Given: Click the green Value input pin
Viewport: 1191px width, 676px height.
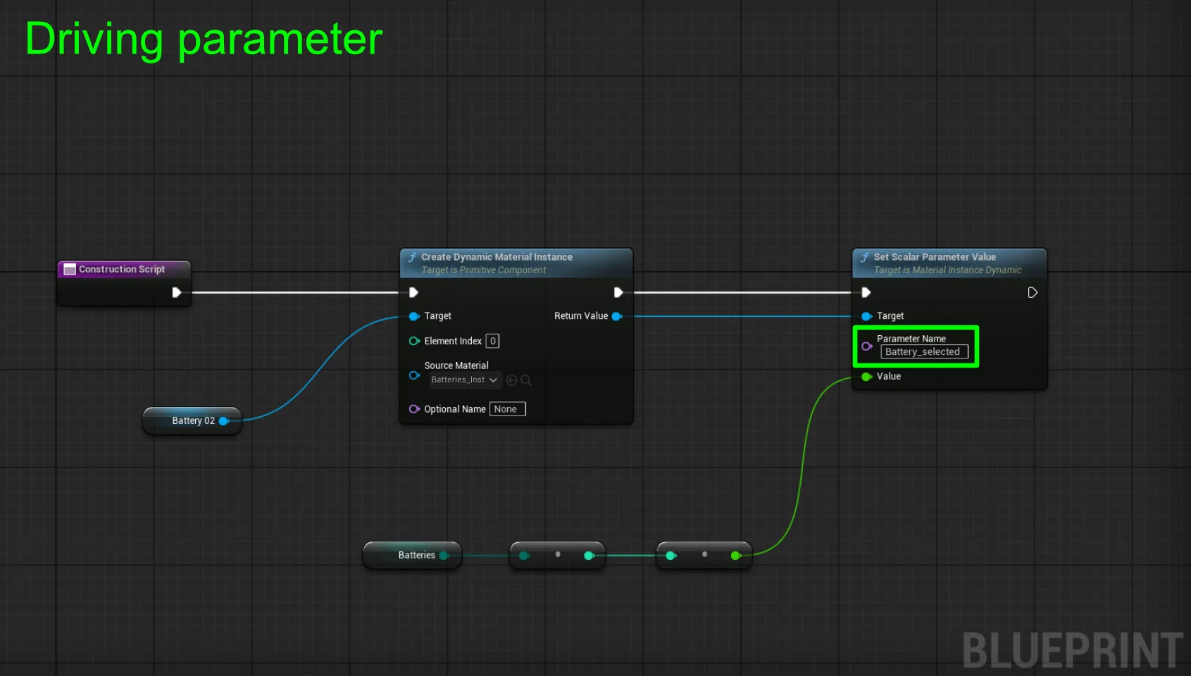Looking at the screenshot, I should click(x=867, y=377).
